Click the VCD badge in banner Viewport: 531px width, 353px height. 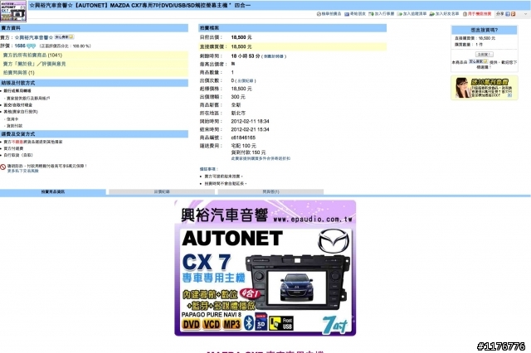pos(212,325)
